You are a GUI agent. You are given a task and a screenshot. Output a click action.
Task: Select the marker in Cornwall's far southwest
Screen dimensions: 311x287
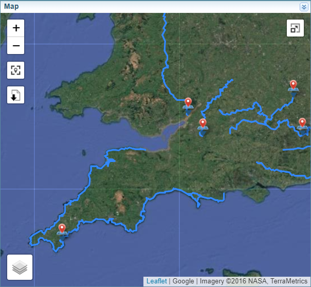[x=62, y=229]
